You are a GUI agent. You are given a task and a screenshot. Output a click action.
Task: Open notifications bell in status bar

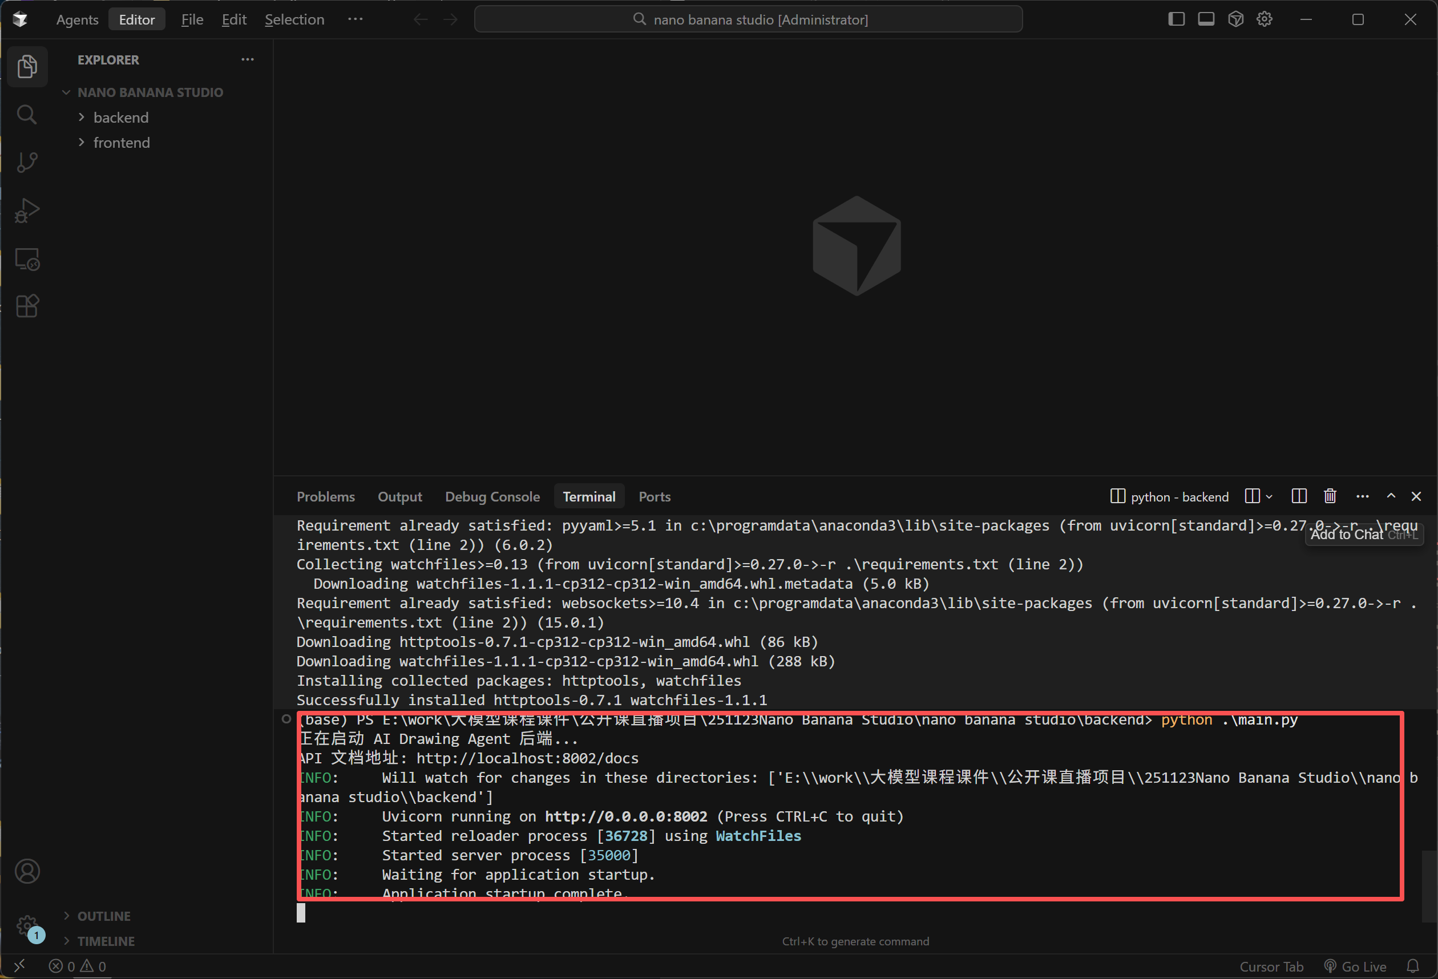[1413, 966]
